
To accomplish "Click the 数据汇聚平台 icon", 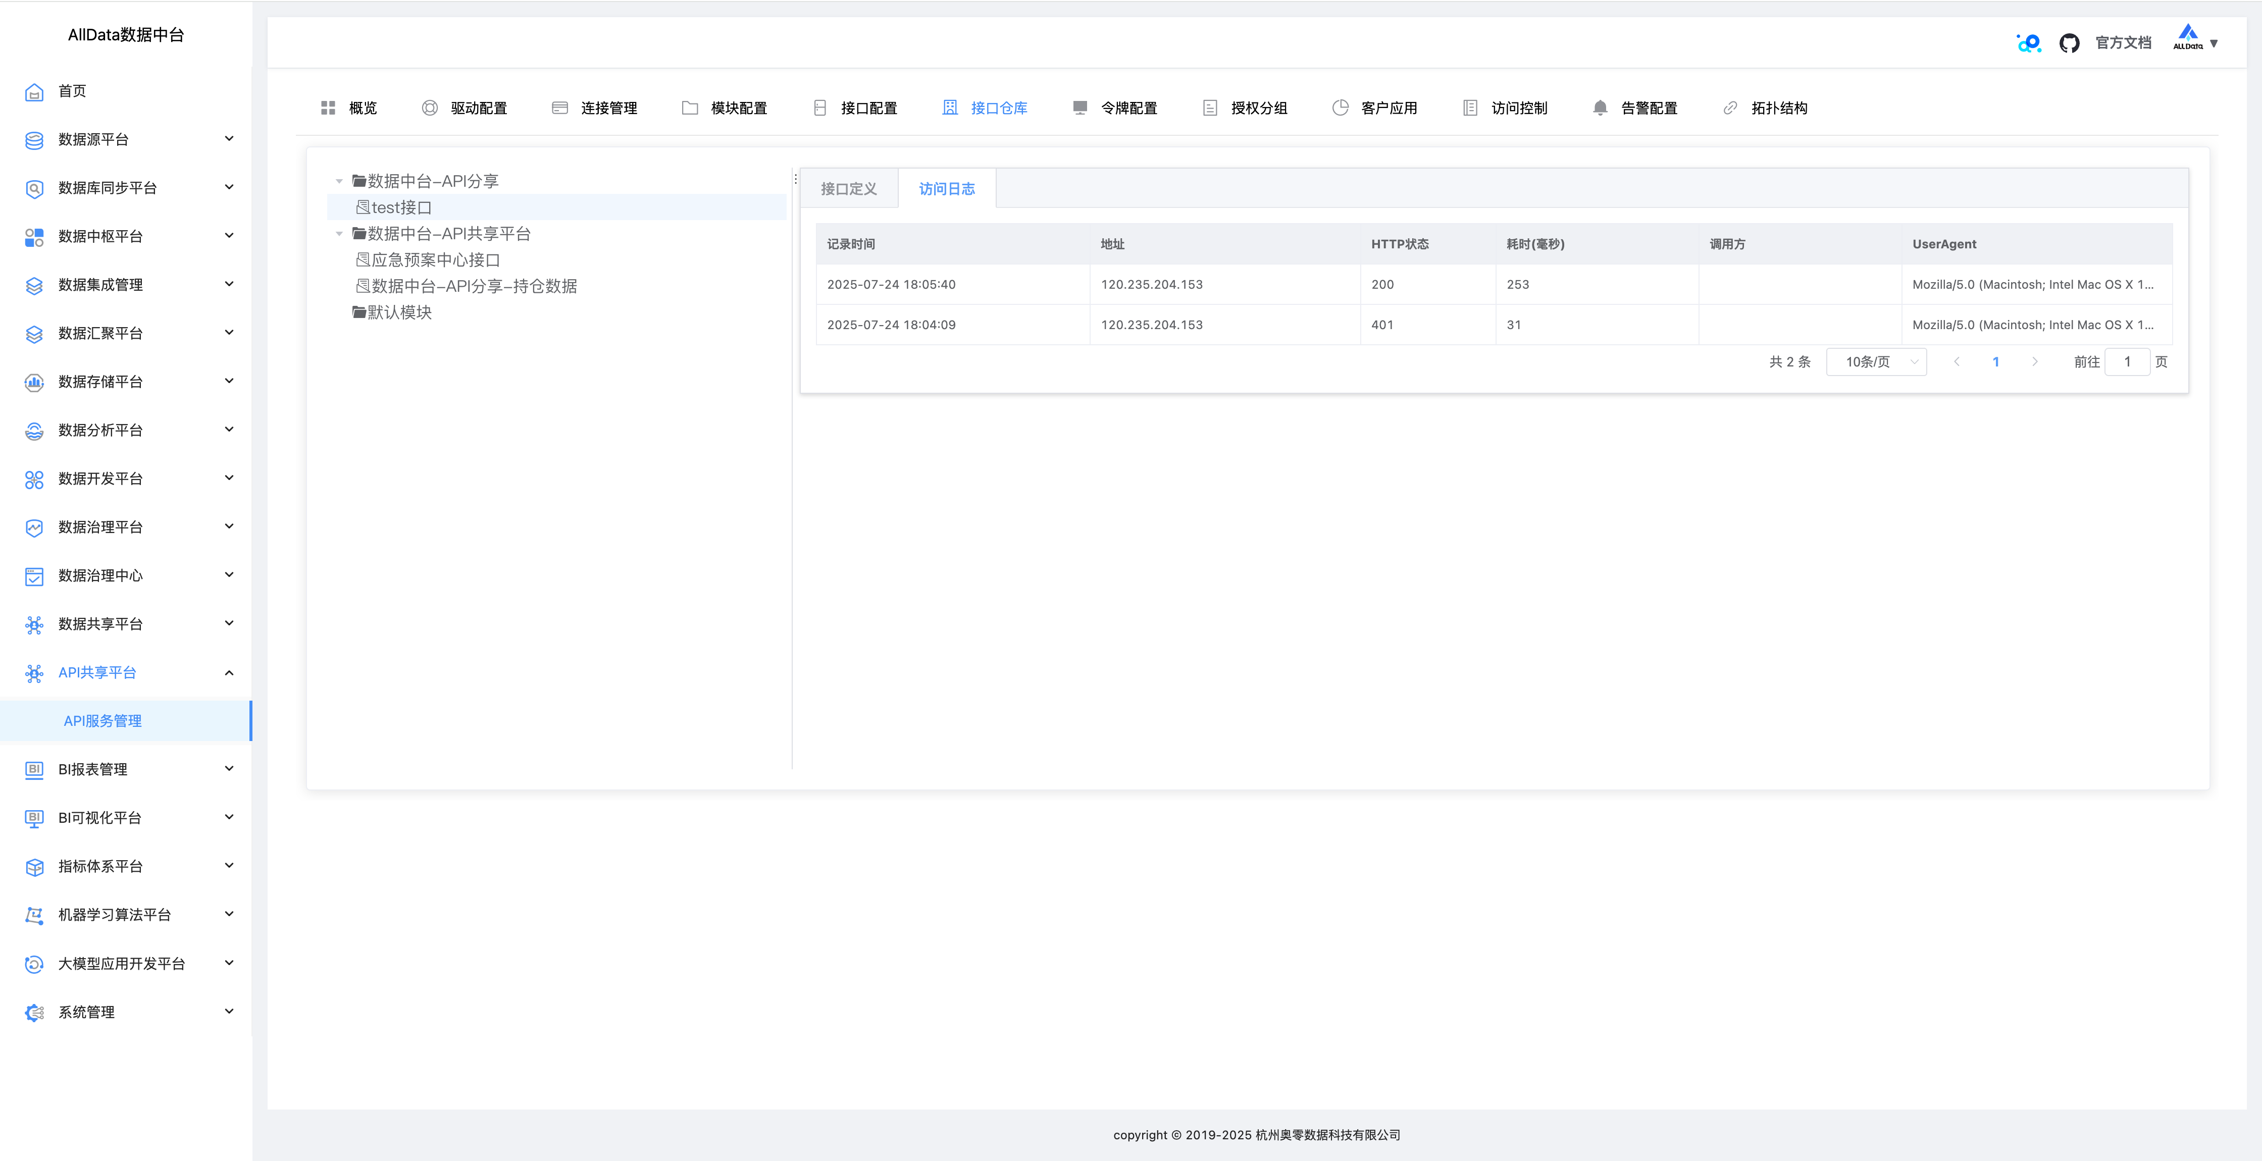I will pyautogui.click(x=34, y=334).
